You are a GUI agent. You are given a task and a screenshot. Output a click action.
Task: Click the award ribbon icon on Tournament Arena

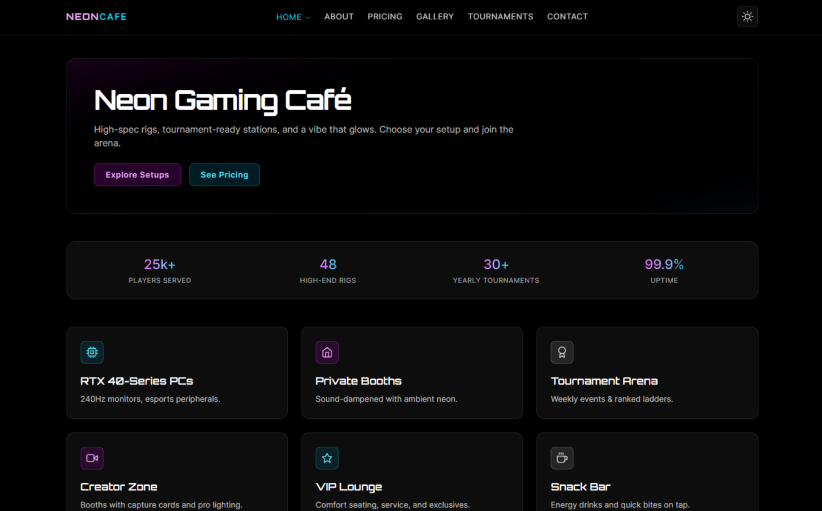pos(562,352)
